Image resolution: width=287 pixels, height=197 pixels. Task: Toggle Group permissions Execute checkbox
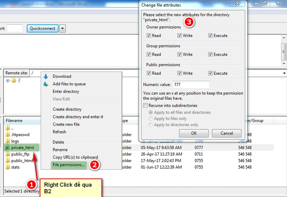pyautogui.click(x=210, y=54)
